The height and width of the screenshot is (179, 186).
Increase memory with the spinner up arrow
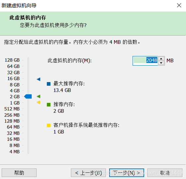(x=161, y=59)
